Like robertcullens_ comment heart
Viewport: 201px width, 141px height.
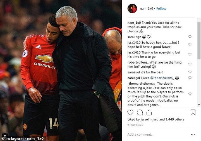pyautogui.click(x=190, y=64)
